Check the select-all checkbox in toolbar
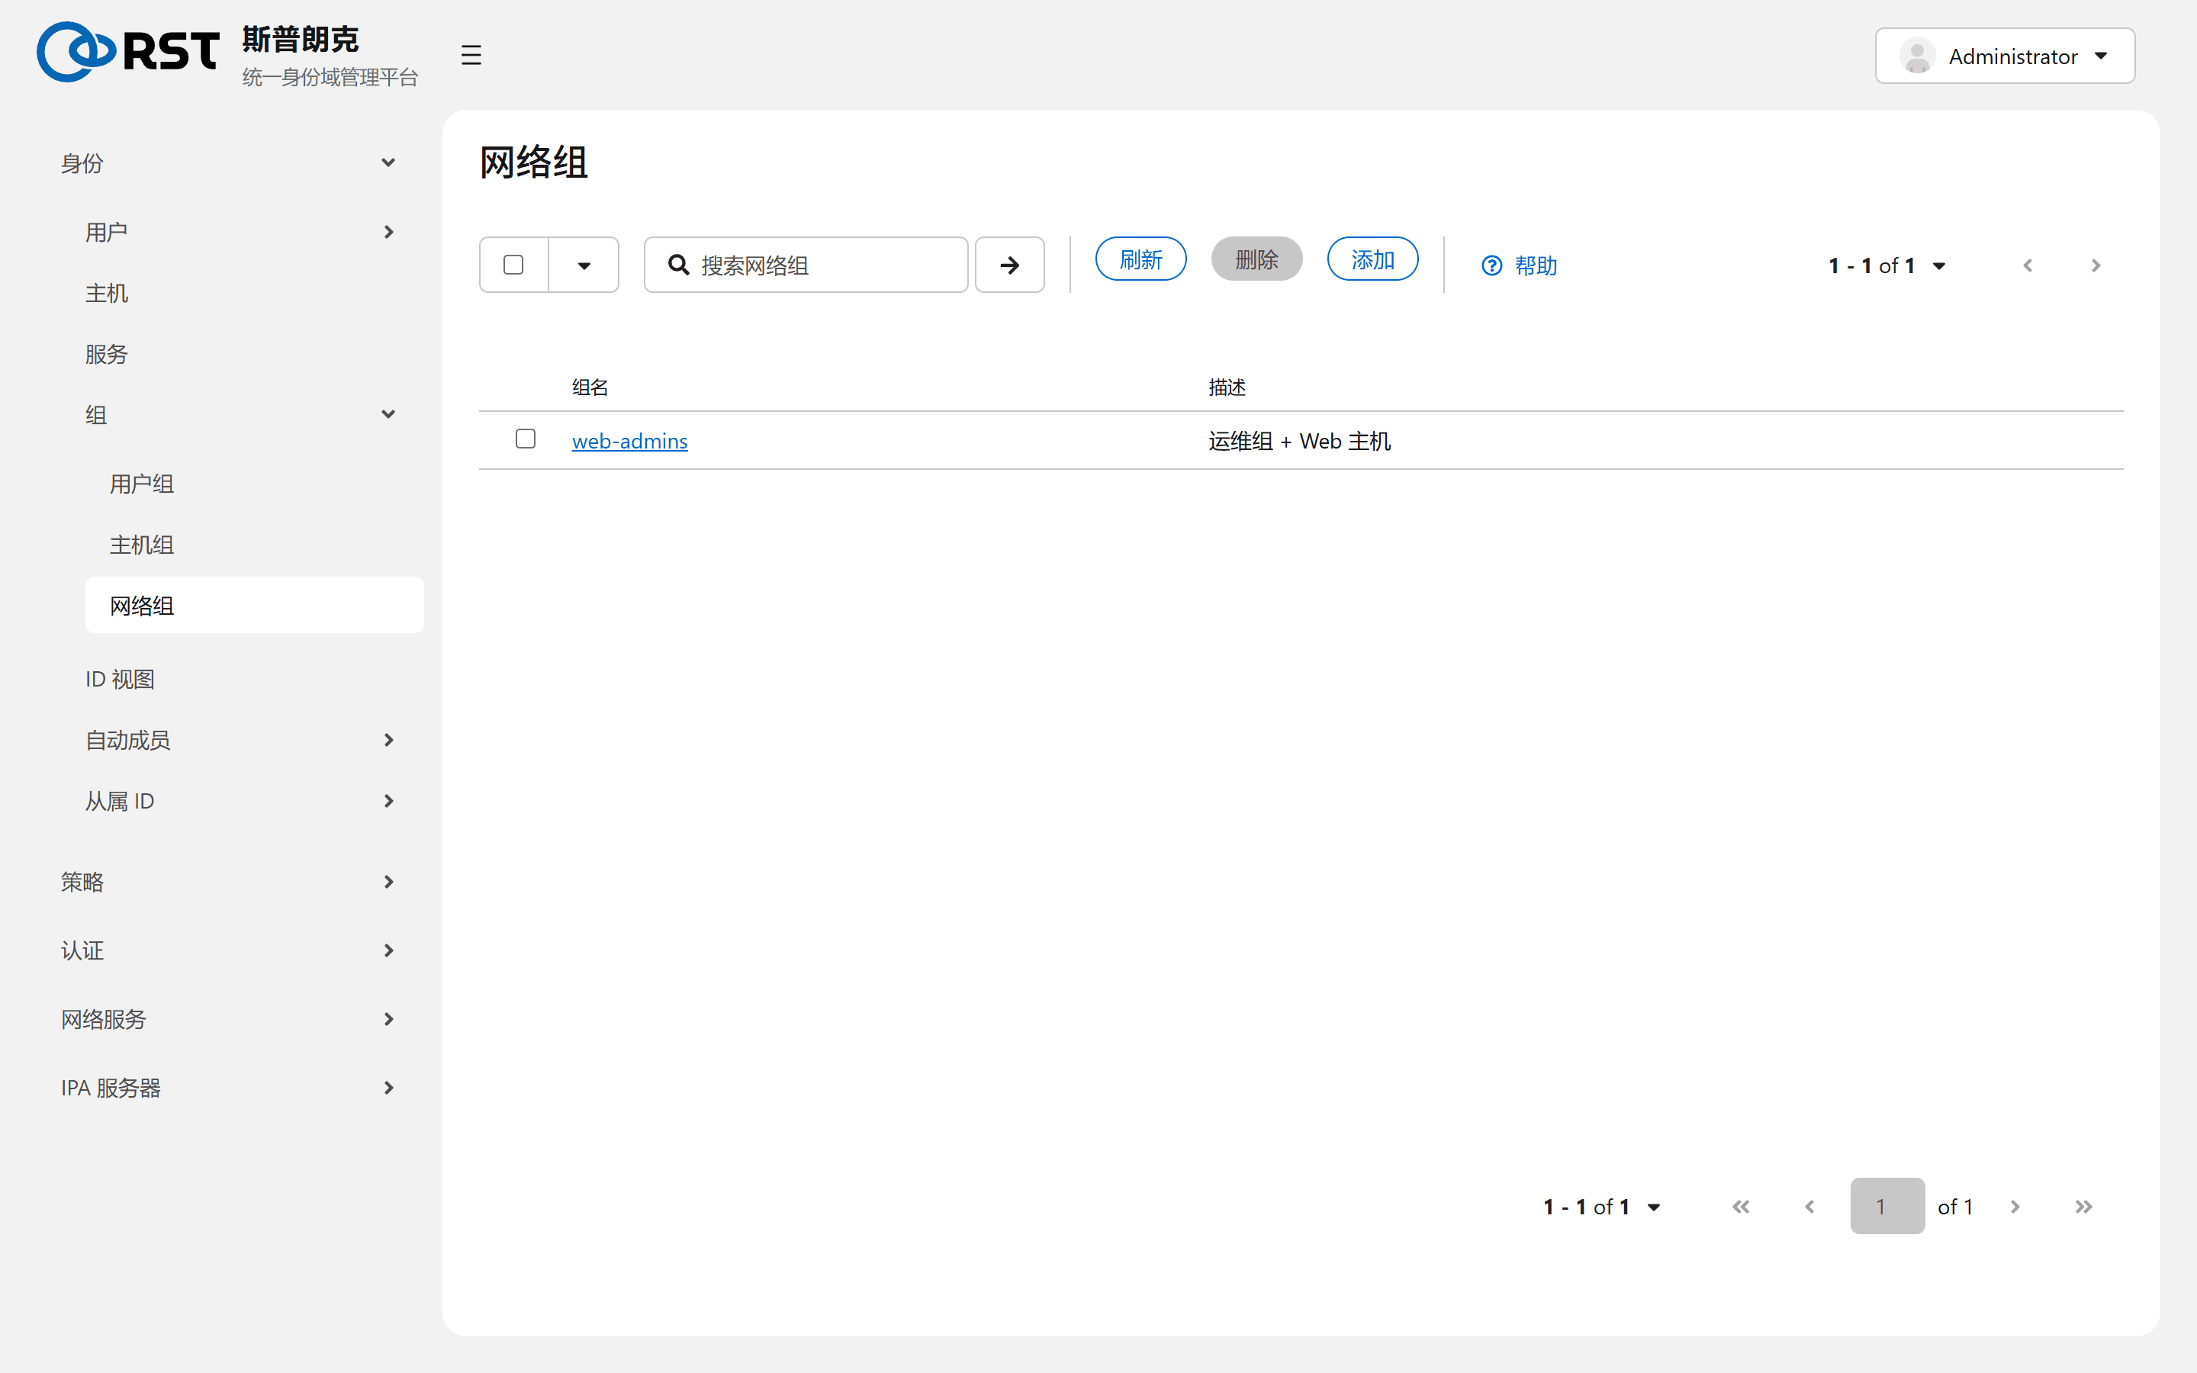2197x1373 pixels. (513, 265)
